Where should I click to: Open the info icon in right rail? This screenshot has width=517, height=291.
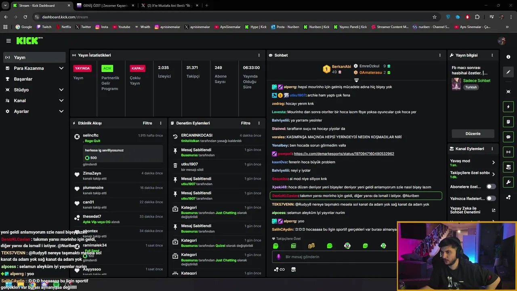[509, 57]
